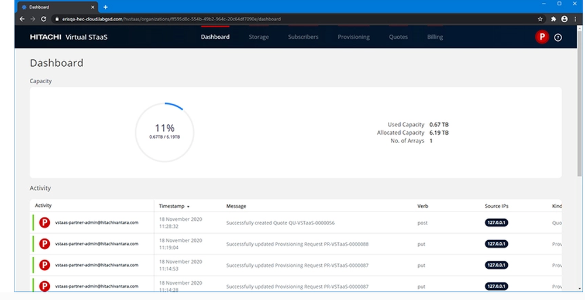This screenshot has width=585, height=300.
Task: Click the email in the 11:28:32 row
Action: coord(97,223)
